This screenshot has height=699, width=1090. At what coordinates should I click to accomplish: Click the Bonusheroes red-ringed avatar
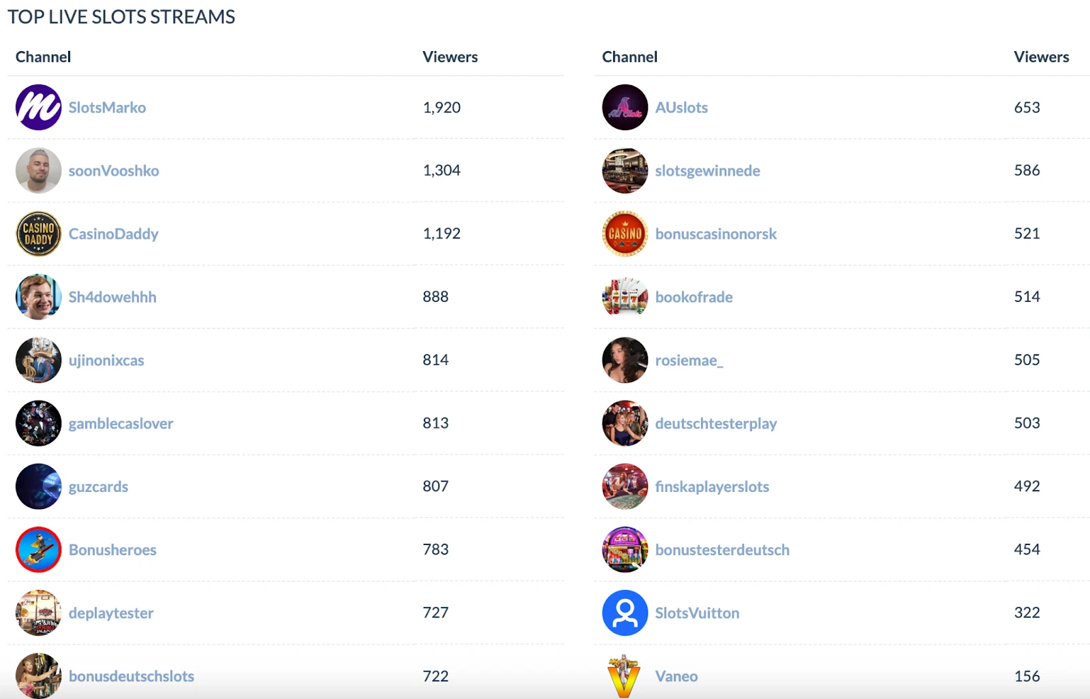click(x=39, y=550)
